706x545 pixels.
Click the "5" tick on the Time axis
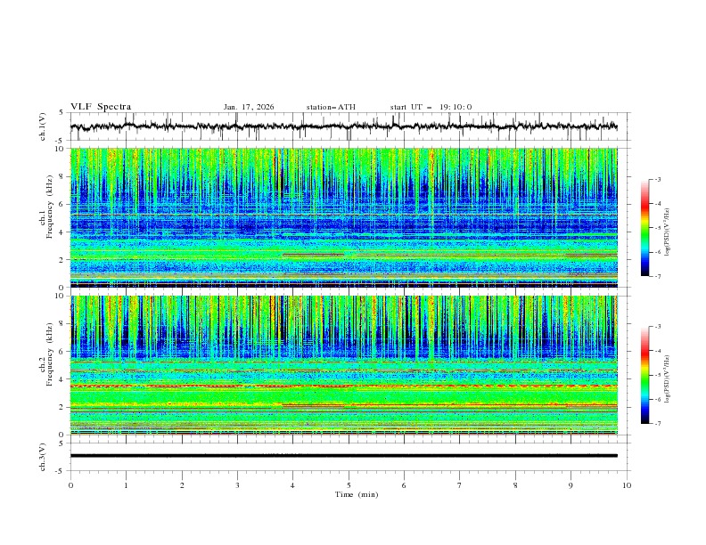[349, 485]
